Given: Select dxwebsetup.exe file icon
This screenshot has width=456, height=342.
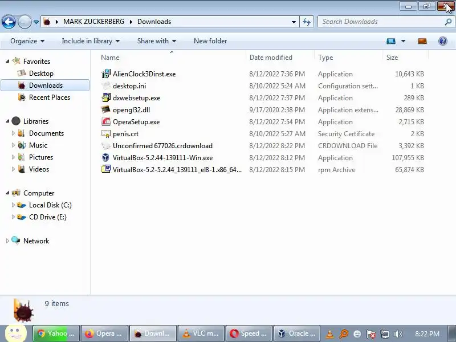Looking at the screenshot, I should 106,97.
